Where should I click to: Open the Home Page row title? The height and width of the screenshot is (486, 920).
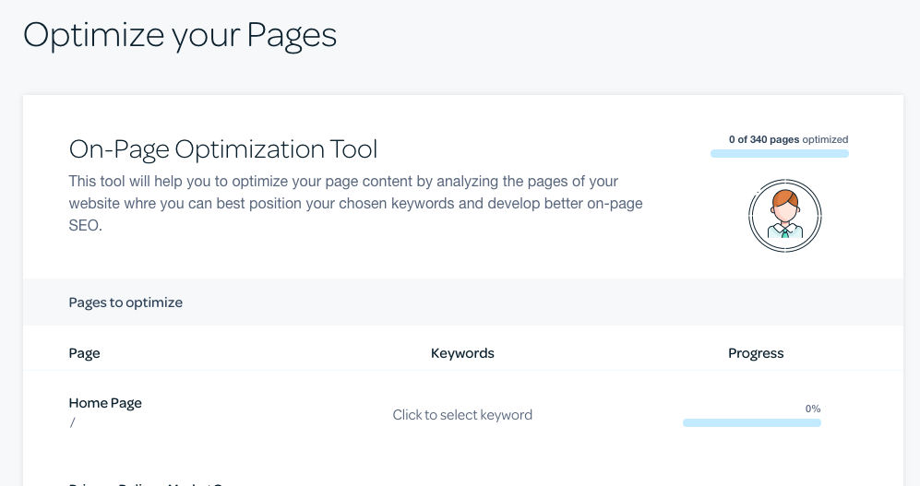tap(105, 403)
